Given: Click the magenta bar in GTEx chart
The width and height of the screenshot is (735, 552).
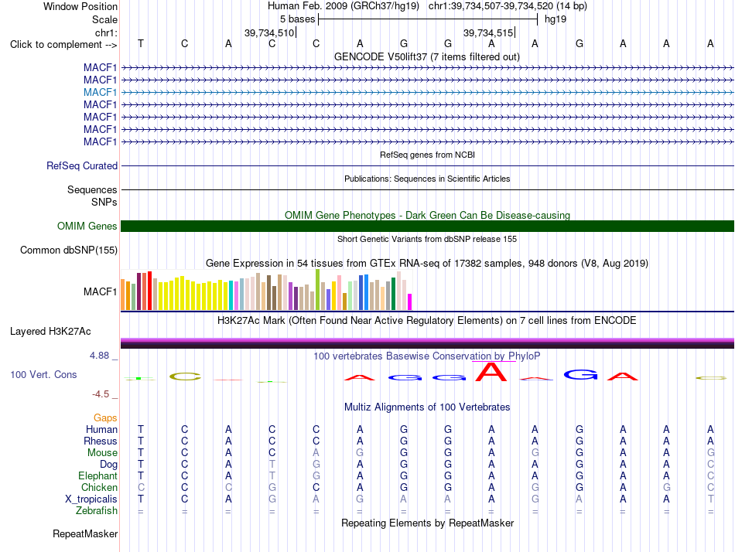Looking at the screenshot, I should 409,302.
